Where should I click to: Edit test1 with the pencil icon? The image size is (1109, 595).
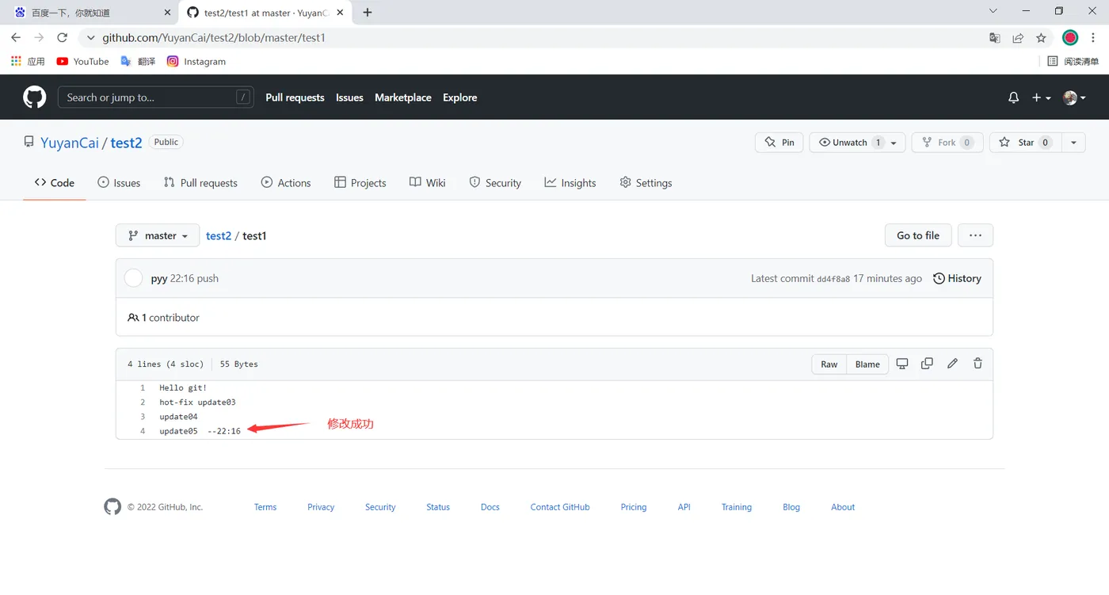[x=952, y=364]
